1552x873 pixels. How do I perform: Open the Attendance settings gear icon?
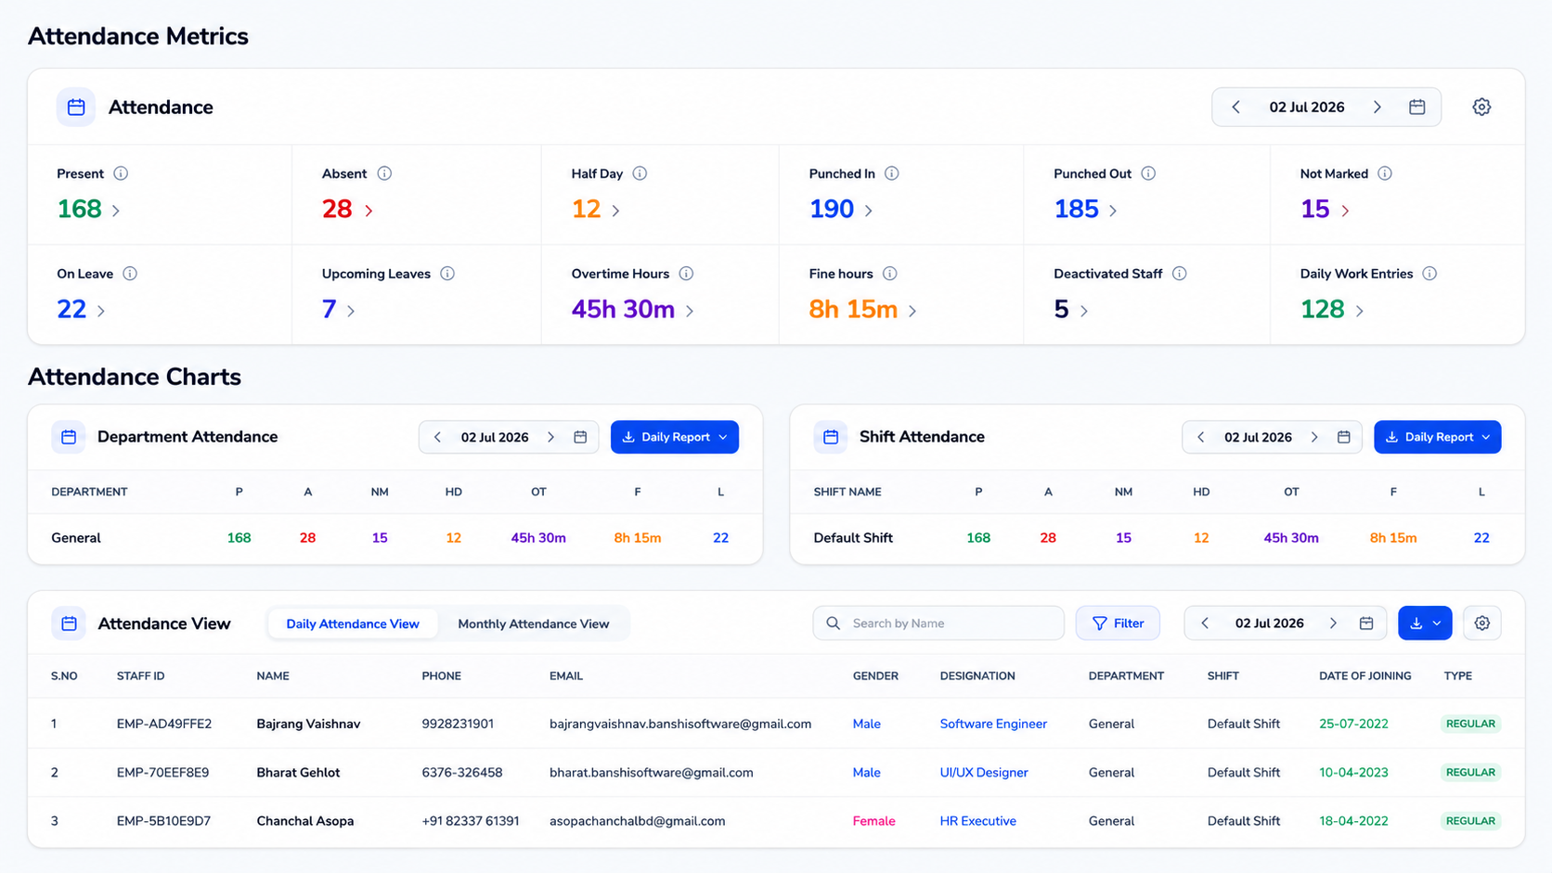tap(1481, 107)
